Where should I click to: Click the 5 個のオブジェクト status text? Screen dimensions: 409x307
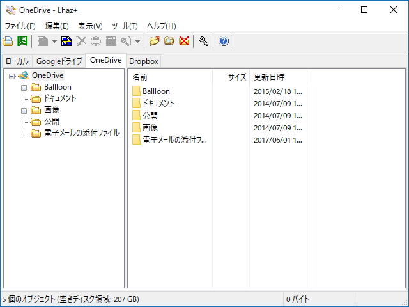70,299
